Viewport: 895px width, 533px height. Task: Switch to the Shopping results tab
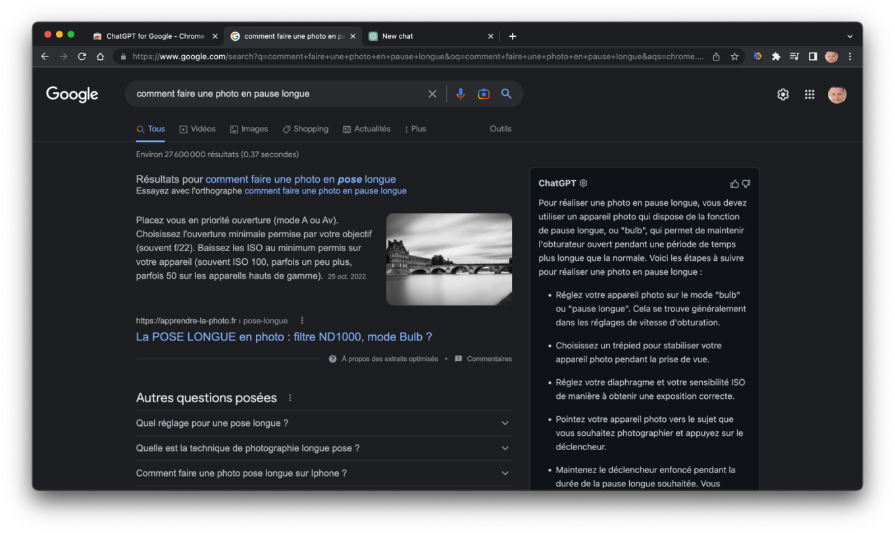click(305, 129)
